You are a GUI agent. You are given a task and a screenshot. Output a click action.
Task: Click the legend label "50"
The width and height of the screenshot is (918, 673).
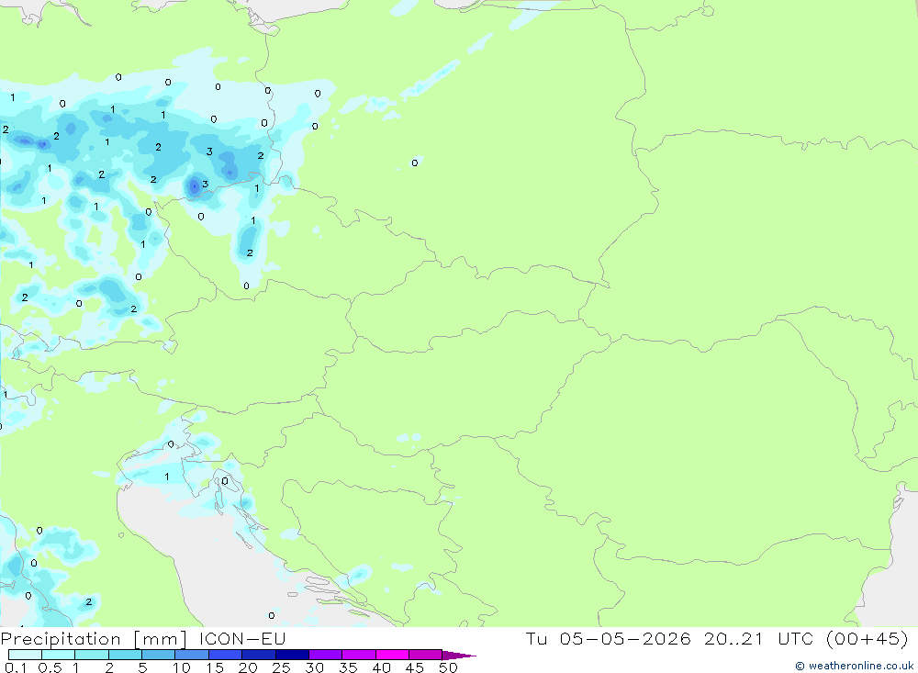coord(448,667)
